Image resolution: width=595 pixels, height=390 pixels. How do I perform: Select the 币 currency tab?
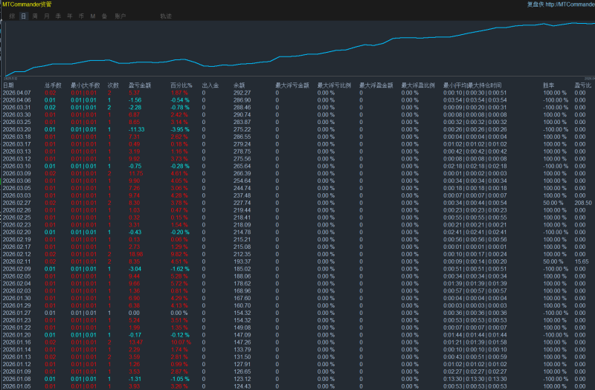(x=81, y=16)
